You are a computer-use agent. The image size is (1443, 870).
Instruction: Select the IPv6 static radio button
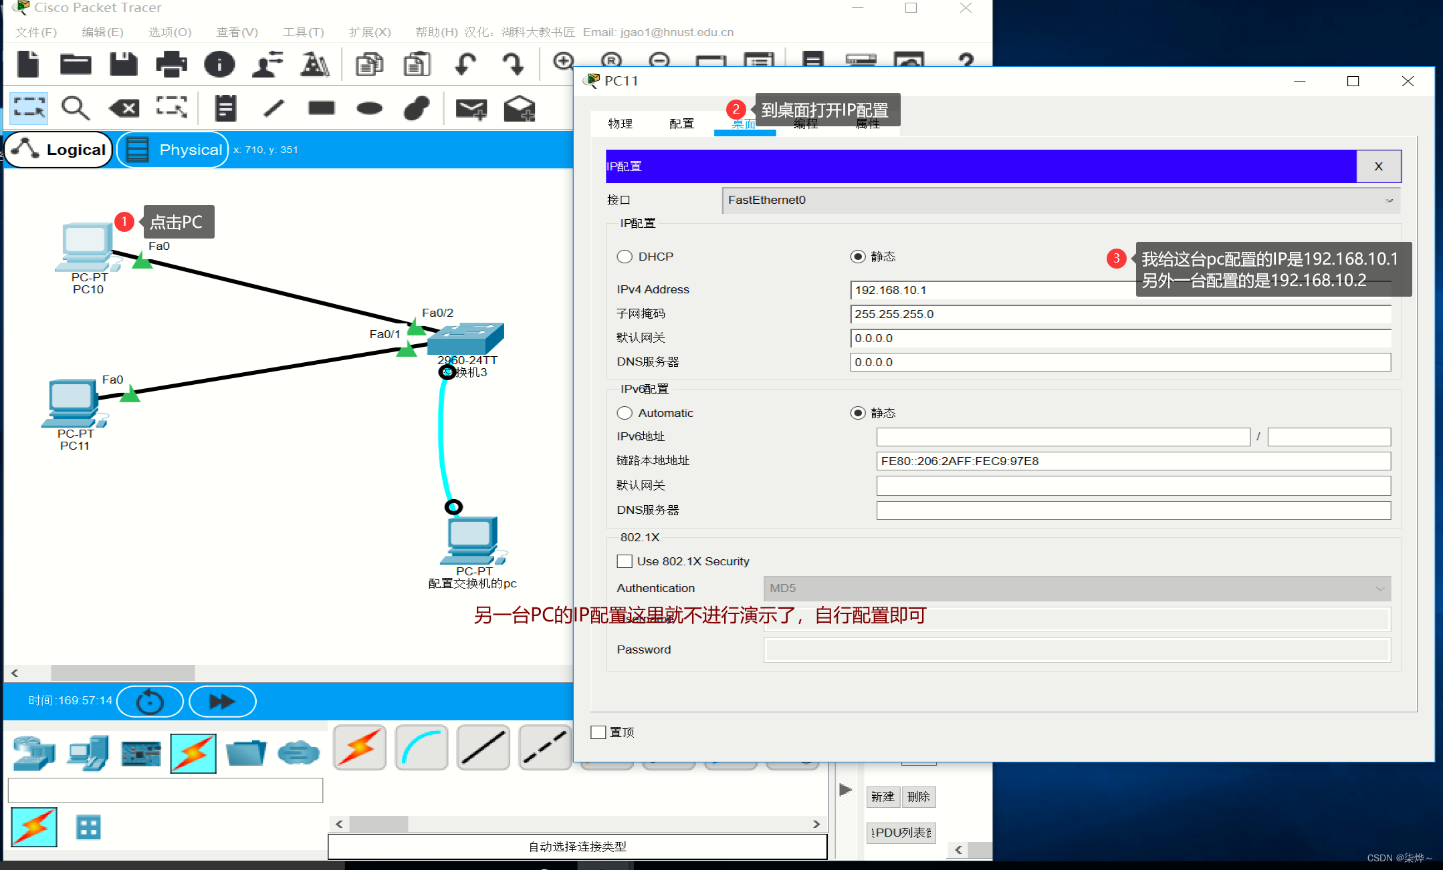(858, 413)
